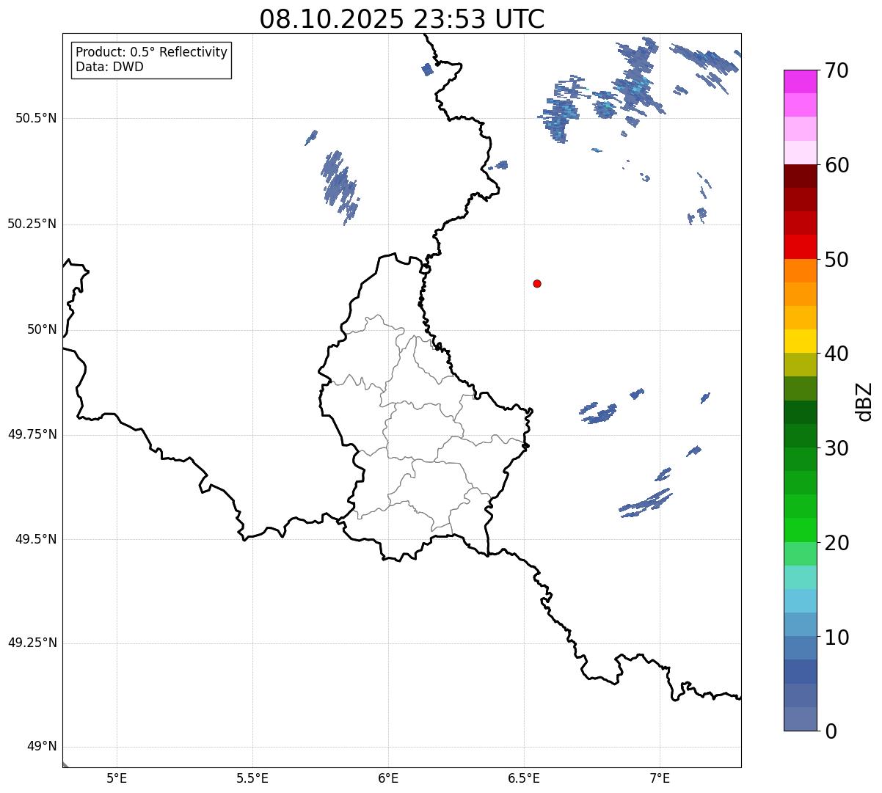882x793 pixels.
Task: Click the 49°N latitude label
Action: pyautogui.click(x=42, y=747)
